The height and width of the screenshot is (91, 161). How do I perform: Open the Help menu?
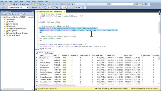tap(46, 2)
